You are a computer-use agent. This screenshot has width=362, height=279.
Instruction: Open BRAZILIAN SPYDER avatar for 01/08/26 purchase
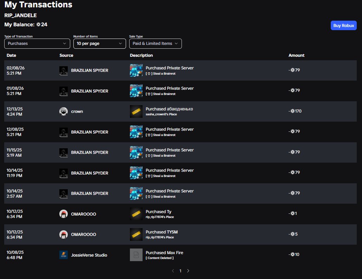(64, 91)
